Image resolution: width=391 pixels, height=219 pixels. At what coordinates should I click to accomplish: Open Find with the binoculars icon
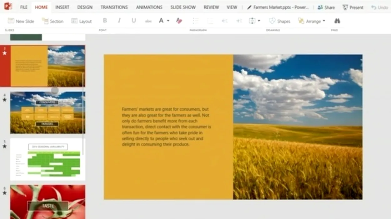(x=337, y=21)
